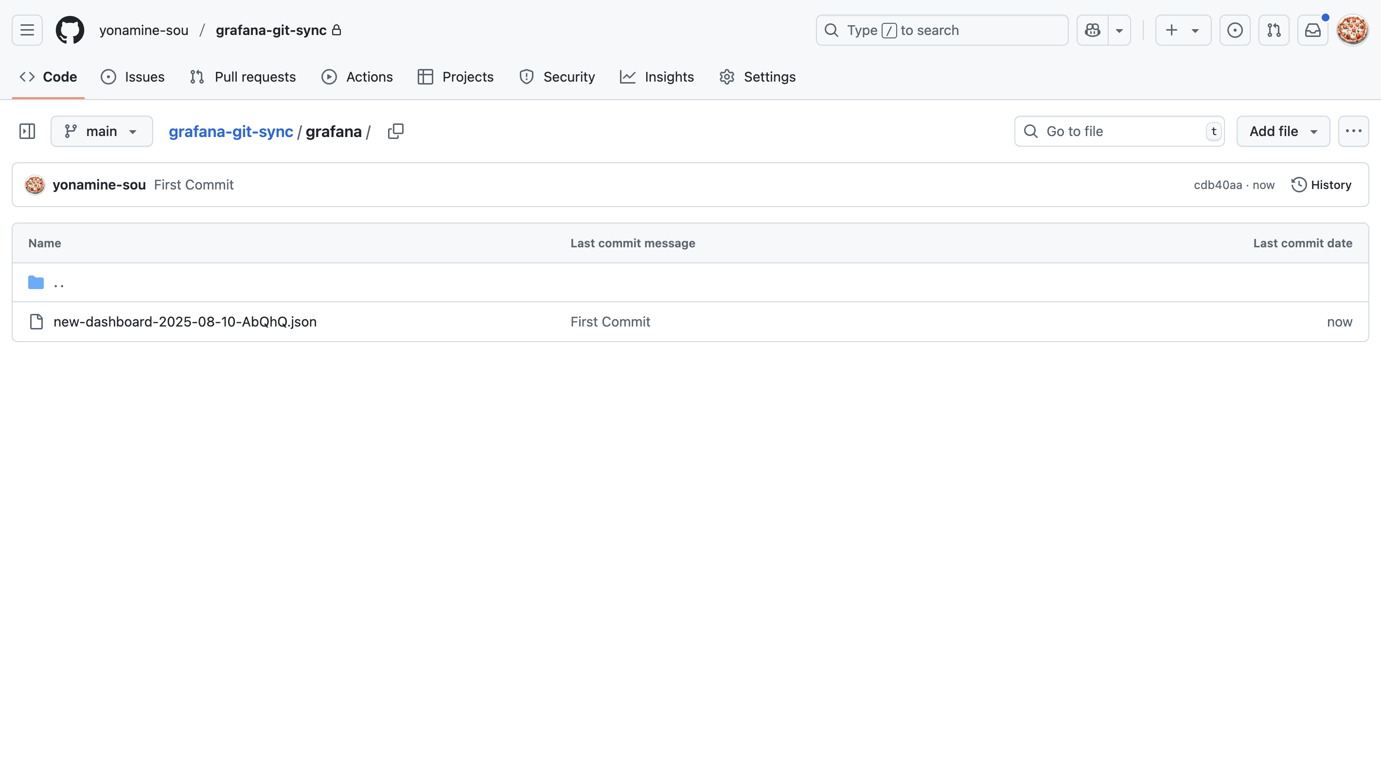Open the Add file dropdown

(1283, 131)
